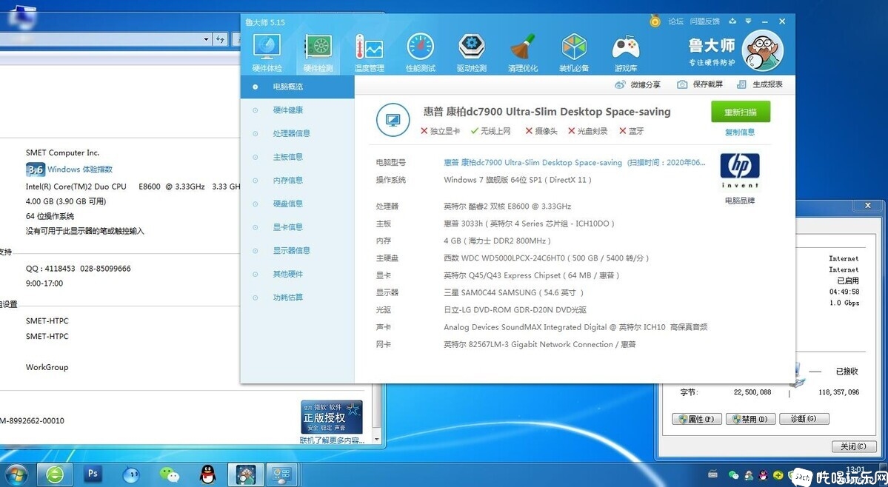Click the hard disk value 西数 WDC WD5000LPCX
Viewport: 888px width, 487px height.
coord(547,258)
